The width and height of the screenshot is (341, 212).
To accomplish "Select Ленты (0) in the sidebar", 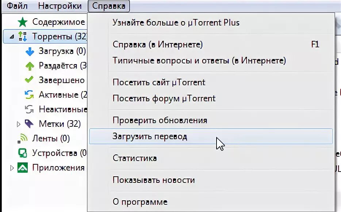I will [x=51, y=138].
